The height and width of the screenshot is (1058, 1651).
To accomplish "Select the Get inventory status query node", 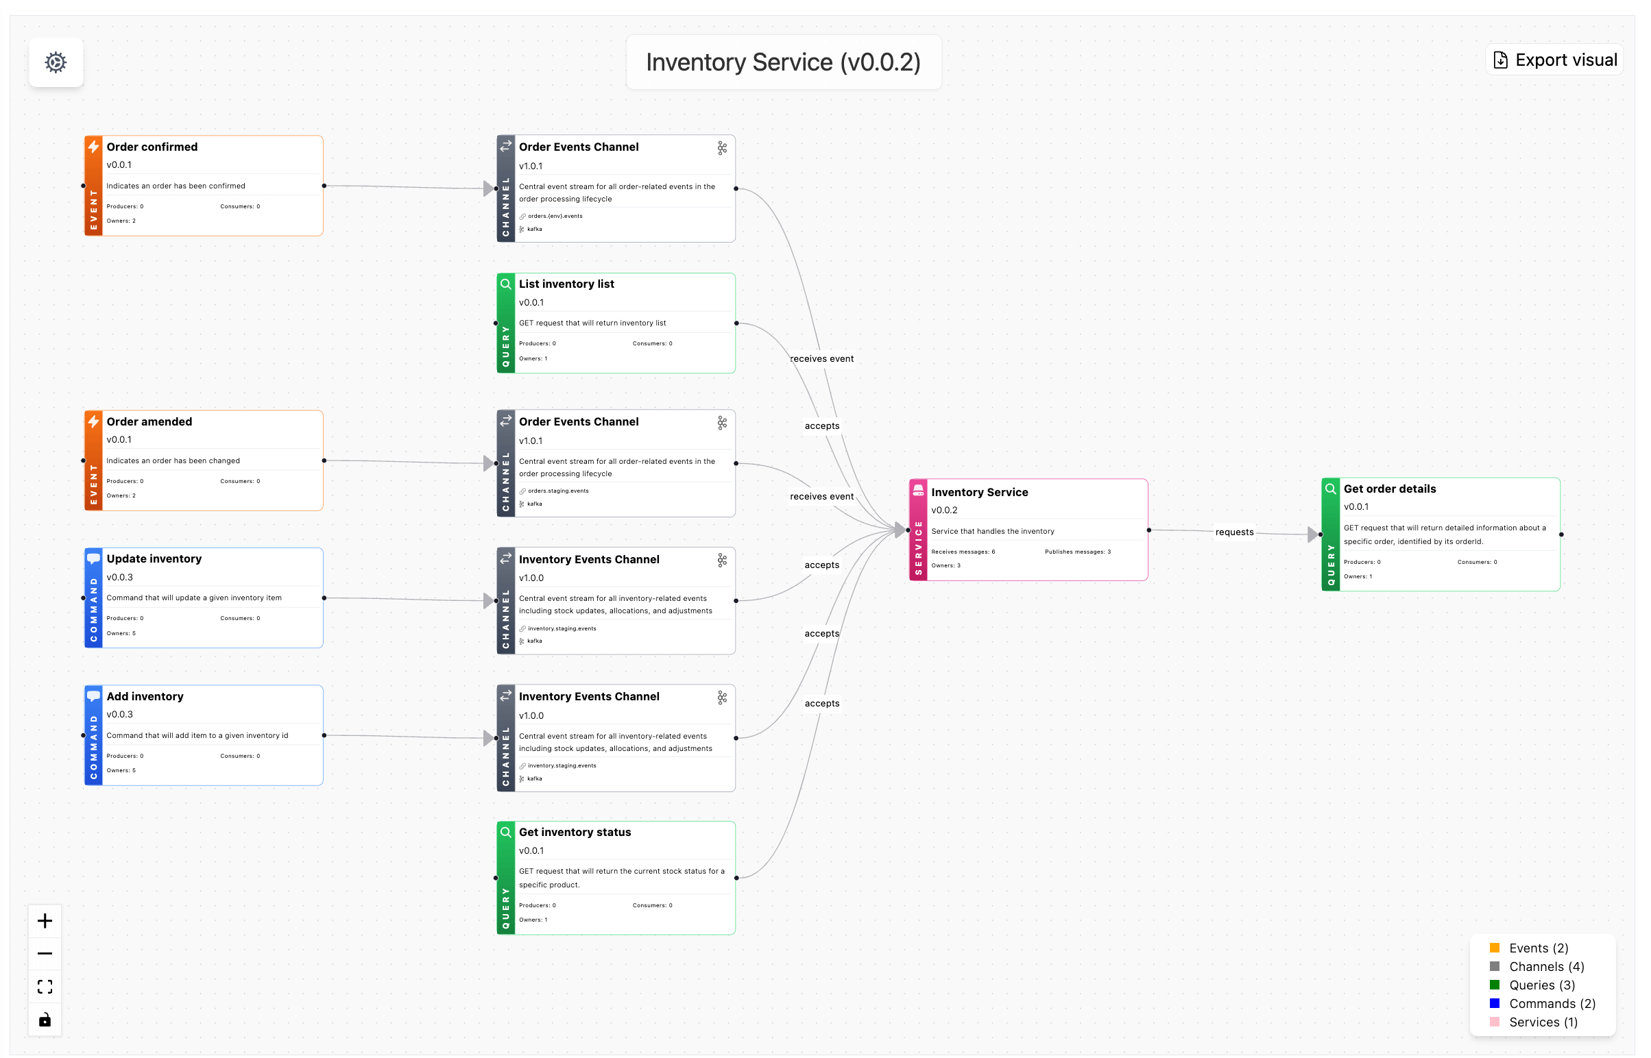I will click(x=618, y=878).
